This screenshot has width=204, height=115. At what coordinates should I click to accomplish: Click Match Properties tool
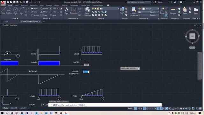pos(134,11)
